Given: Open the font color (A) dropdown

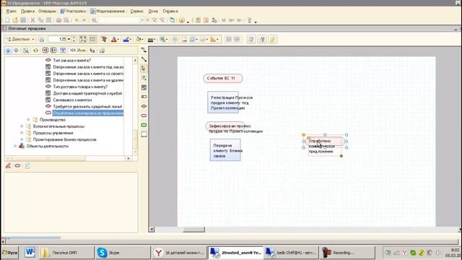Looking at the screenshot, I should pyautogui.click(x=115, y=39).
